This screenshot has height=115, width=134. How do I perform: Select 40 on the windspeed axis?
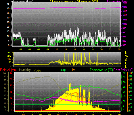[x=8, y=8]
